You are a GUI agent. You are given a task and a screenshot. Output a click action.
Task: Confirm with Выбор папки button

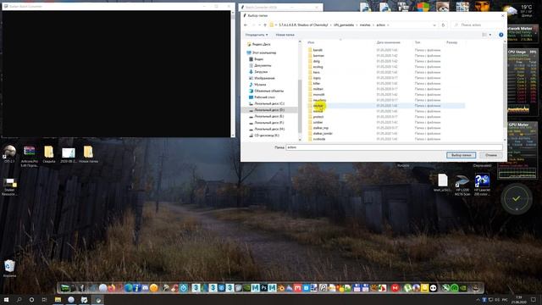[461, 155]
